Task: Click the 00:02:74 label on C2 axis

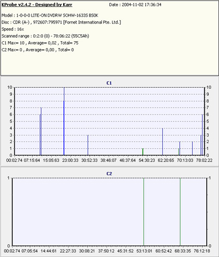Action: point(12,251)
